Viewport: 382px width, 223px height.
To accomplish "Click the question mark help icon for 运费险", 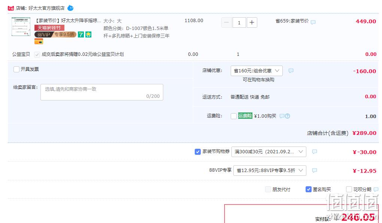I will pyautogui.click(x=288, y=116).
